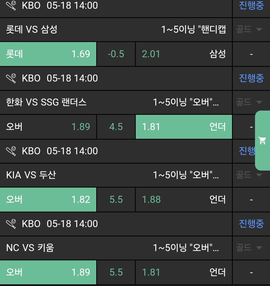Toggle 오버 1.82 for KIA VS 두산
The image size is (270, 286).
click(x=48, y=199)
